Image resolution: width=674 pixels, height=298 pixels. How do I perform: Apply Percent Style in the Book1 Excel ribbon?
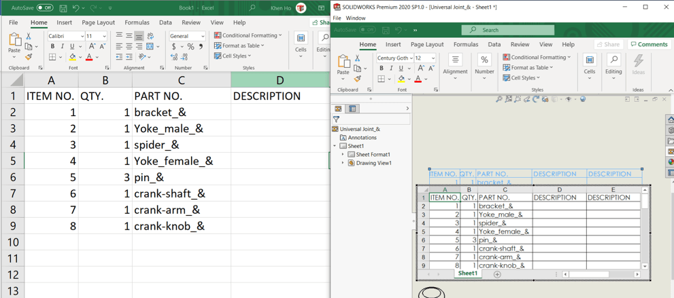coord(191,46)
